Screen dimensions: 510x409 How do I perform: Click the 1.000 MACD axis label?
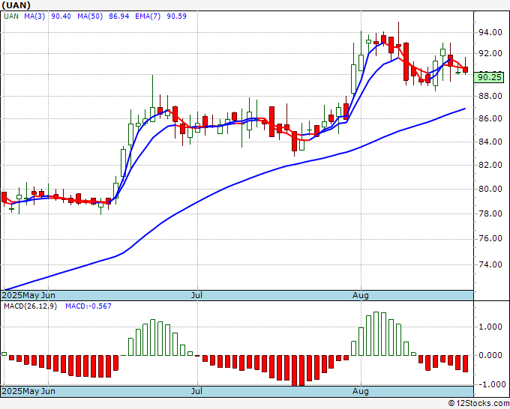click(x=490, y=327)
